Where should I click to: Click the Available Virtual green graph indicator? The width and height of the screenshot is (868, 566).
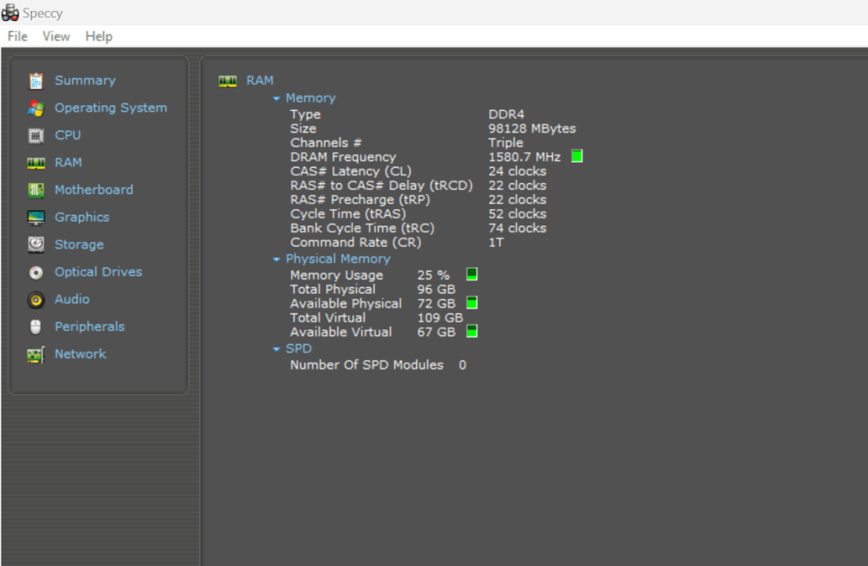471,331
